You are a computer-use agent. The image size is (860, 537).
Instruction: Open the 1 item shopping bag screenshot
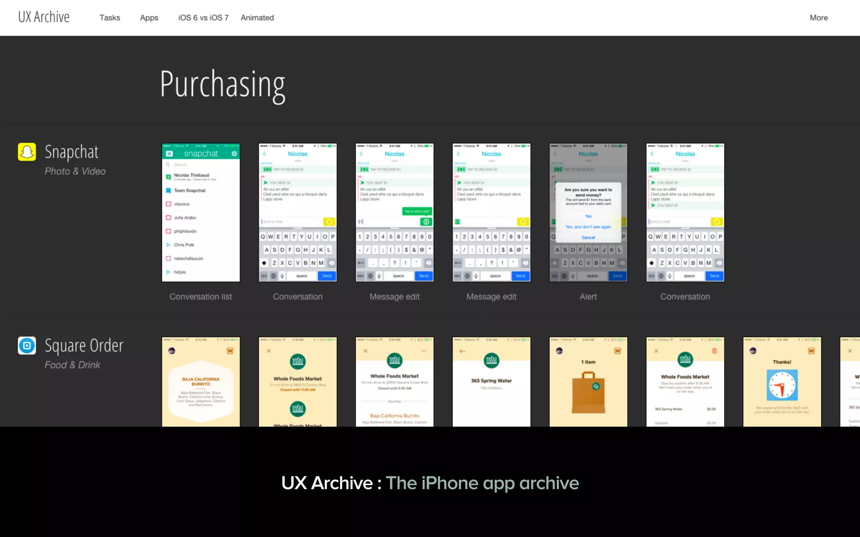coord(588,382)
